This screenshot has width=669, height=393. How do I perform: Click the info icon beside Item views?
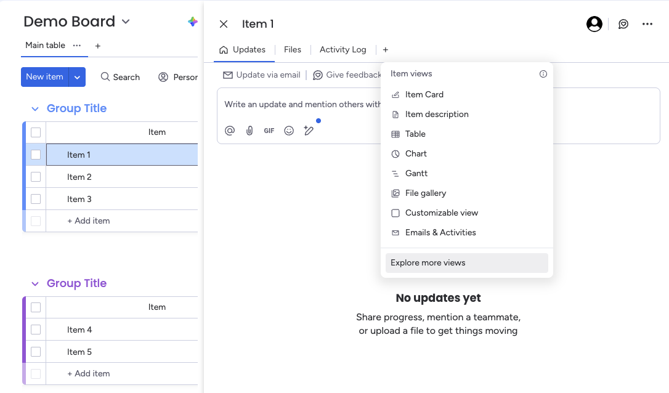(543, 74)
